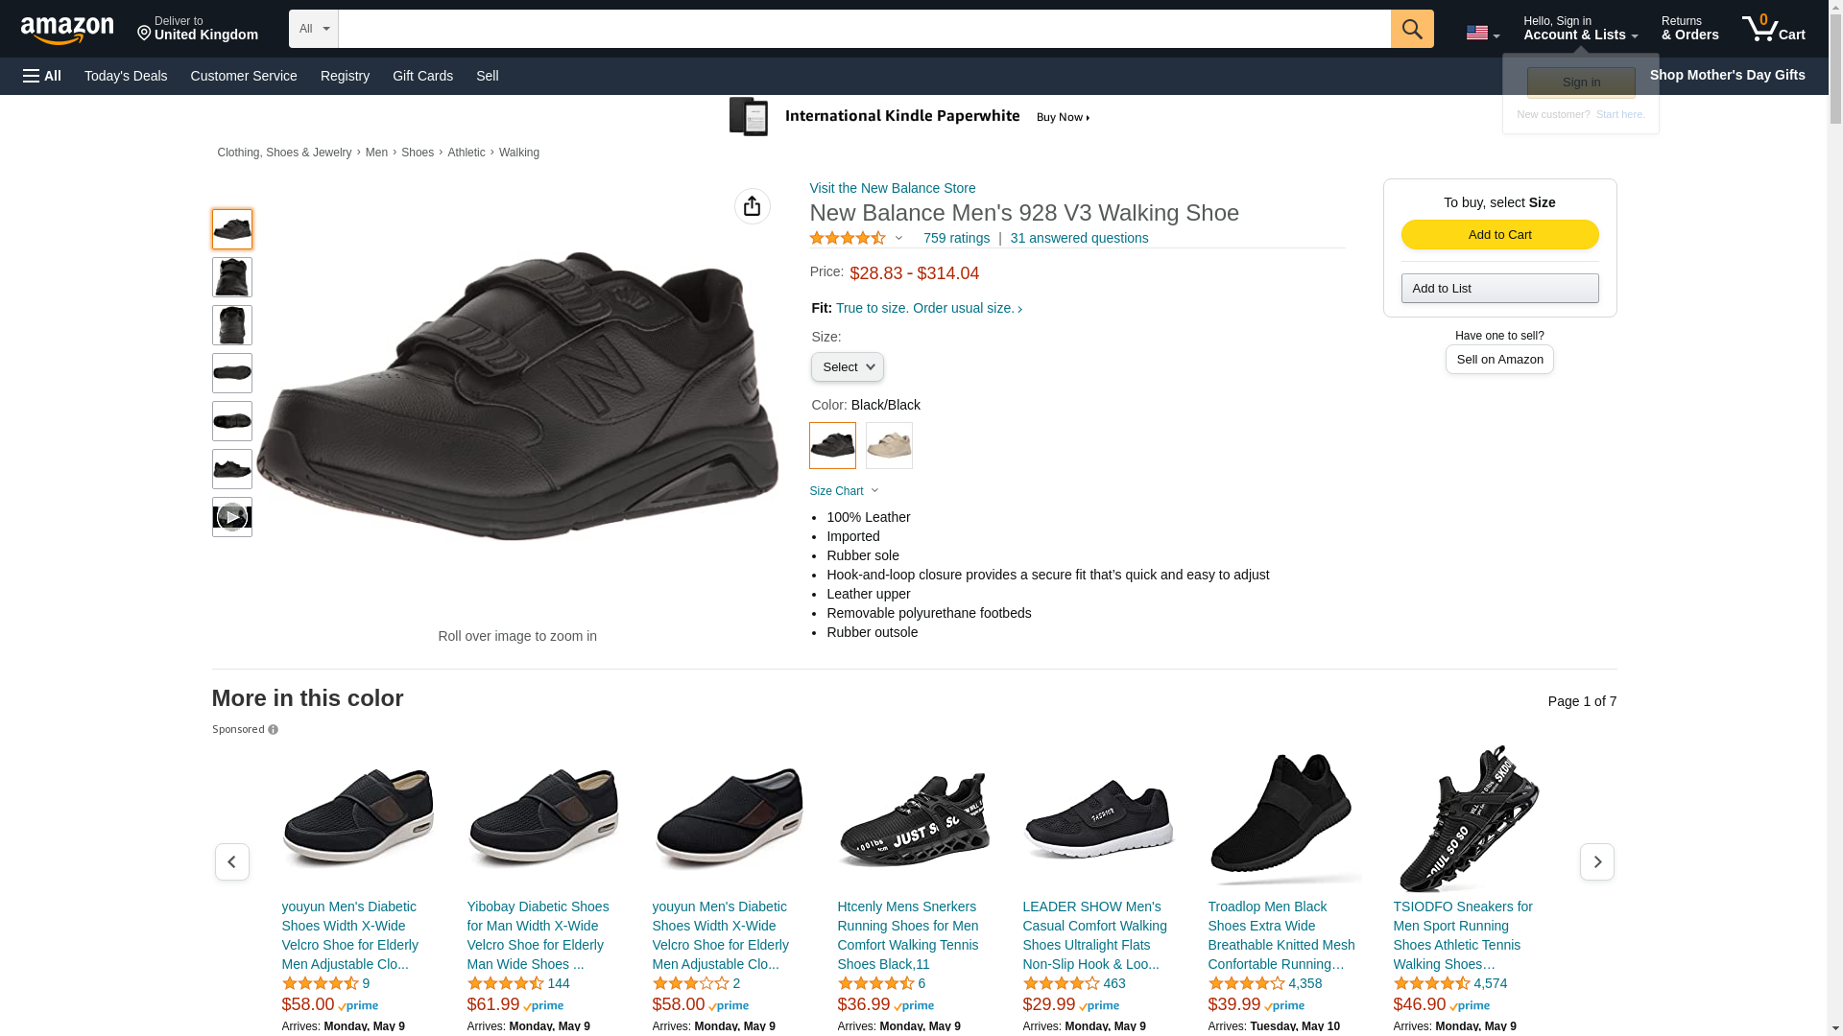Open Today's Deals in navigation bar
The height and width of the screenshot is (1036, 1843).
[126, 76]
